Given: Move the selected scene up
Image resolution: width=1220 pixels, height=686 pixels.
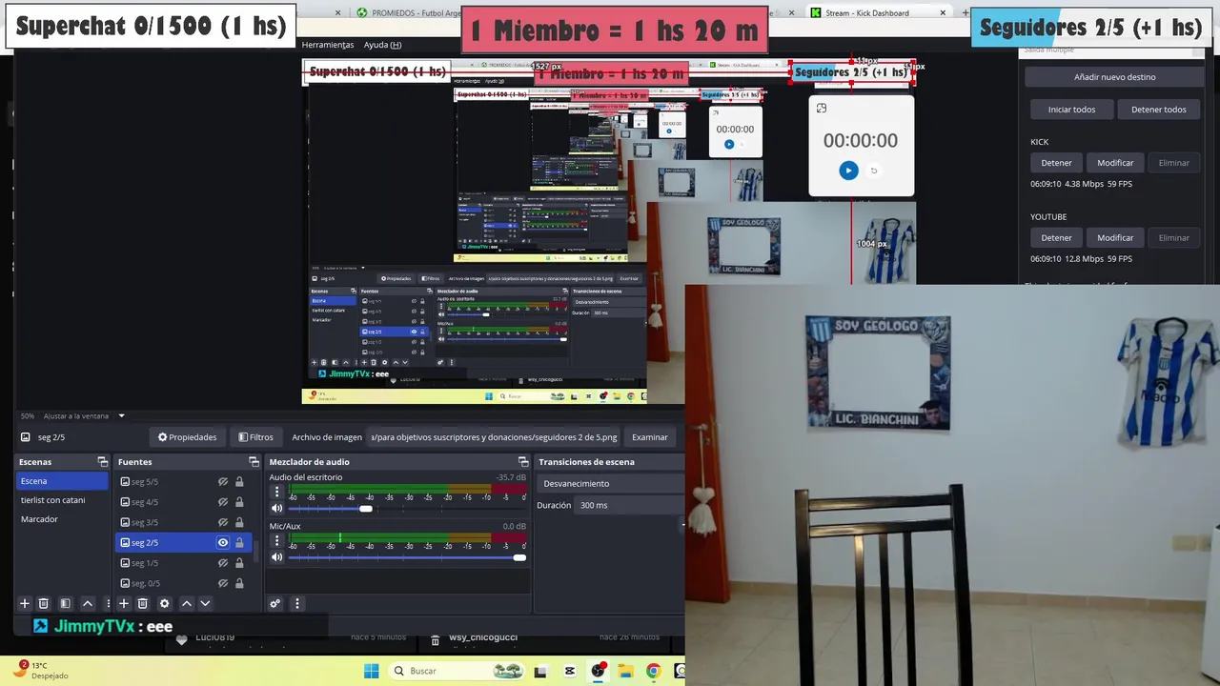Looking at the screenshot, I should point(88,603).
